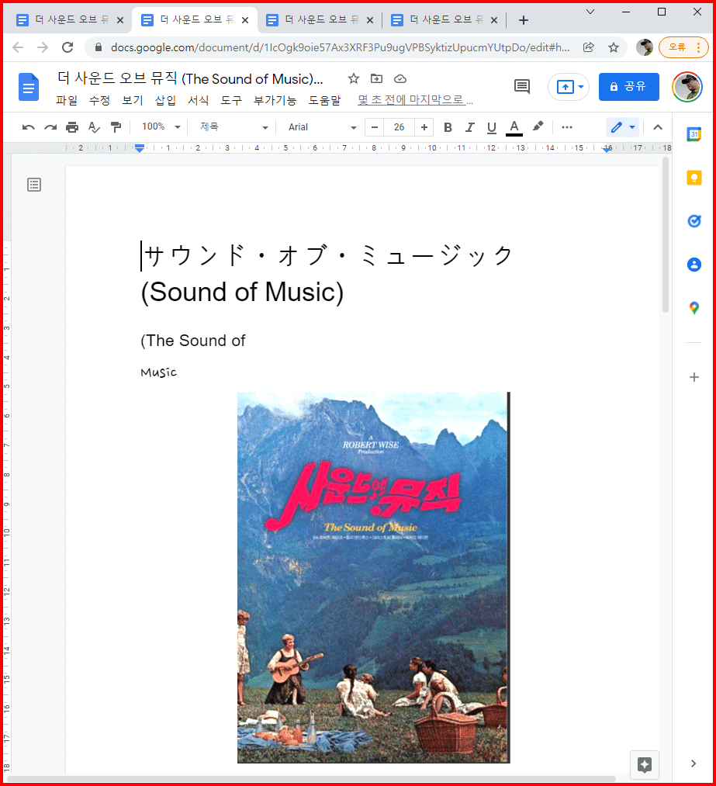Viewport: 716px width, 786px height.
Task: Open the 파일 menu
Action: [x=67, y=100]
